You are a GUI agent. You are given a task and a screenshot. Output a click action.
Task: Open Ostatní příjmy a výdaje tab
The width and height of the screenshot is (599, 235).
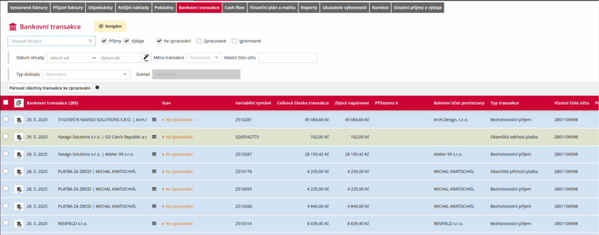point(418,8)
